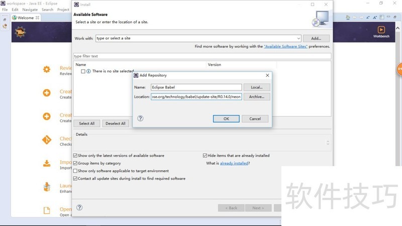Close Welcome tab with X icon
Viewport: 402px width, 226px height.
[x=37, y=18]
